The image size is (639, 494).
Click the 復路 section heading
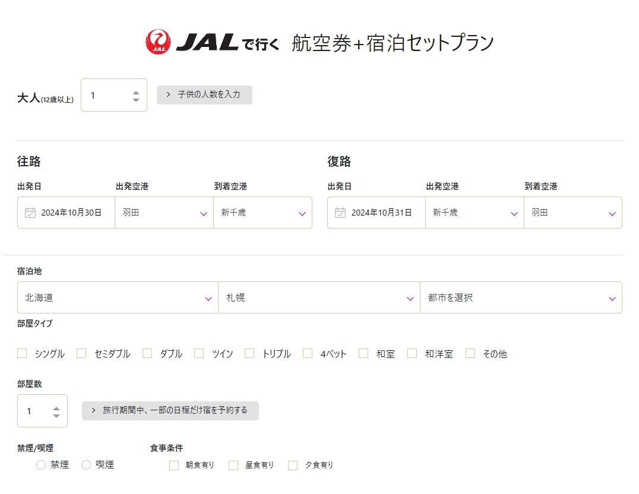point(339,161)
